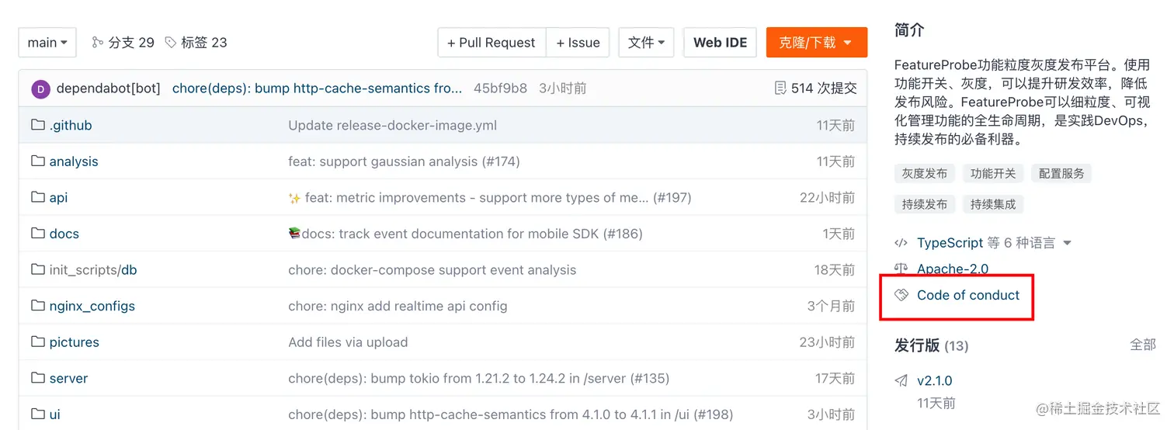
Task: Open commit feat: support gaussian analysis (#174)
Action: click(x=404, y=161)
